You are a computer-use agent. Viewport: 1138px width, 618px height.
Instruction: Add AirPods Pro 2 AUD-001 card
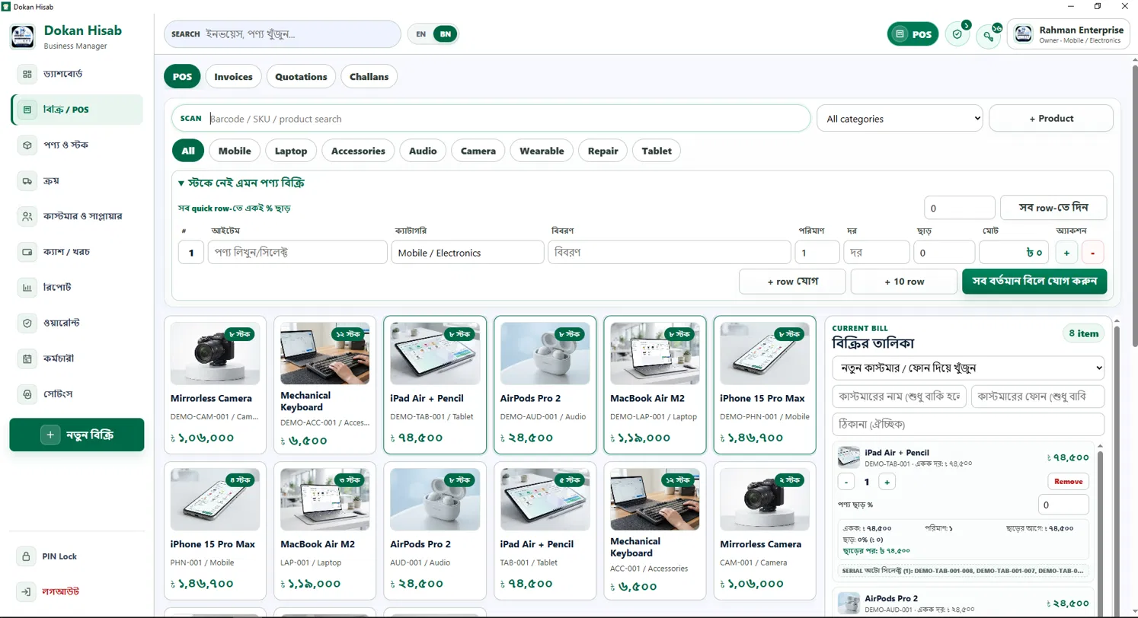pos(434,531)
